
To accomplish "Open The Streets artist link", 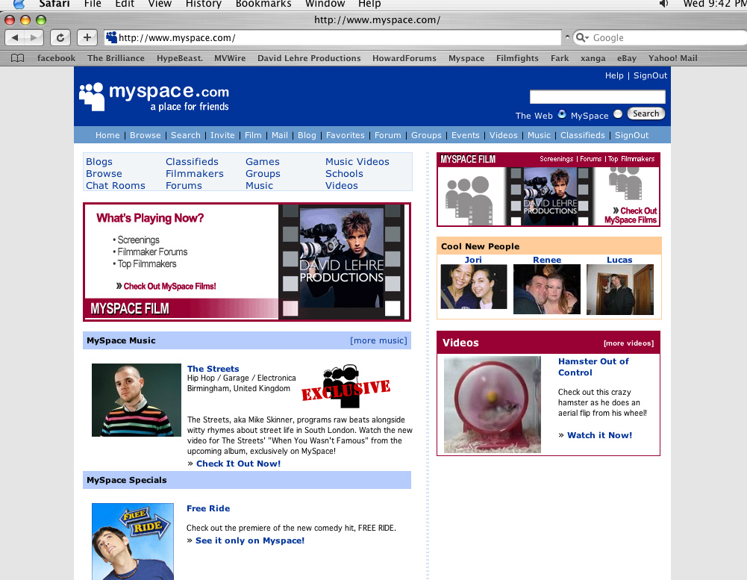I will pyautogui.click(x=213, y=369).
